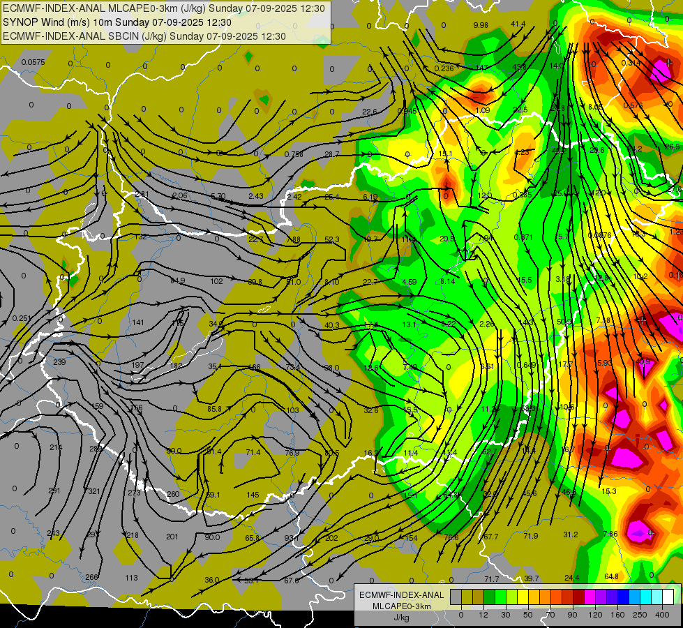Screen dimensions: 683x628
Task: Click the map value '132'
Action: click(141, 237)
